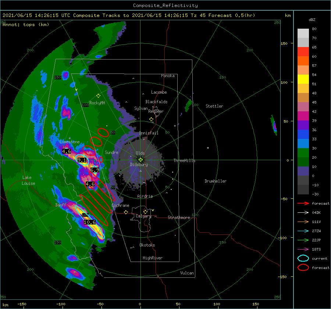Click the dBZ scale heading
The height and width of the screenshot is (309, 331).
[312, 19]
